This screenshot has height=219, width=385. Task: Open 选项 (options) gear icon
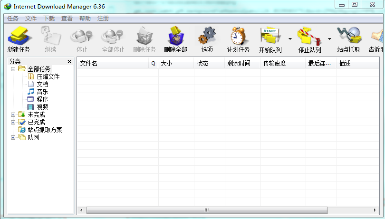coord(207,36)
